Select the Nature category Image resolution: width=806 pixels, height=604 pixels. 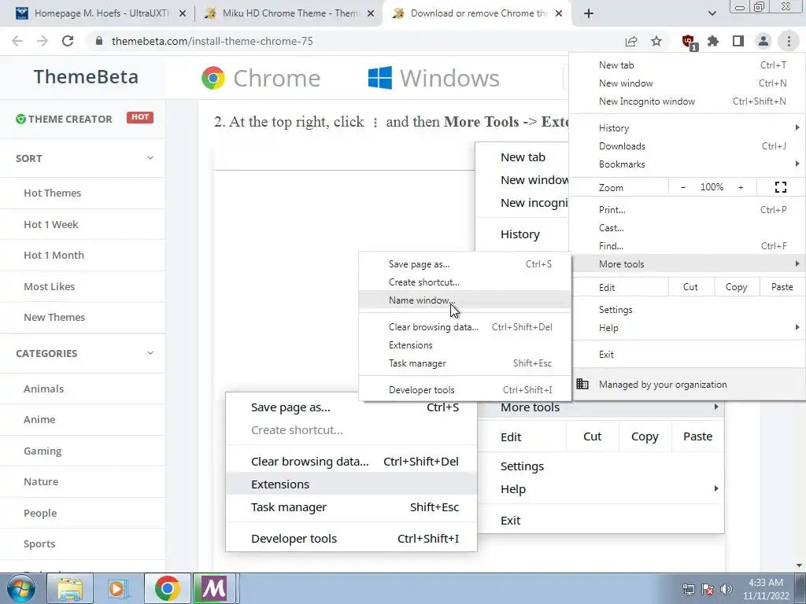point(41,482)
